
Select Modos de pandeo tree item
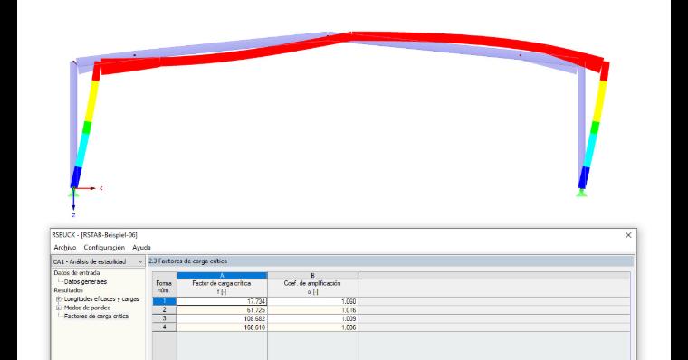pyautogui.click(x=87, y=308)
